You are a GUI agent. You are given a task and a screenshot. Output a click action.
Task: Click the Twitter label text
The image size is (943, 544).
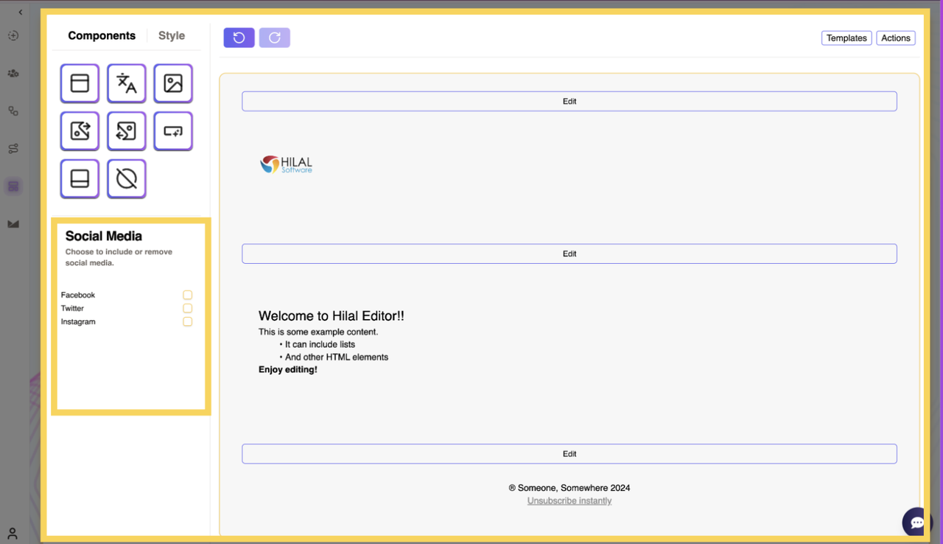(x=72, y=308)
